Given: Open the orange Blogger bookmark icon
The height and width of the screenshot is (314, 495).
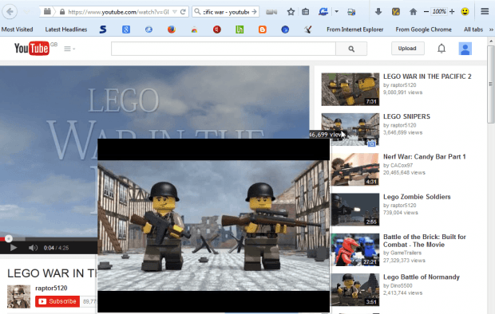Looking at the screenshot, I should (263, 29).
